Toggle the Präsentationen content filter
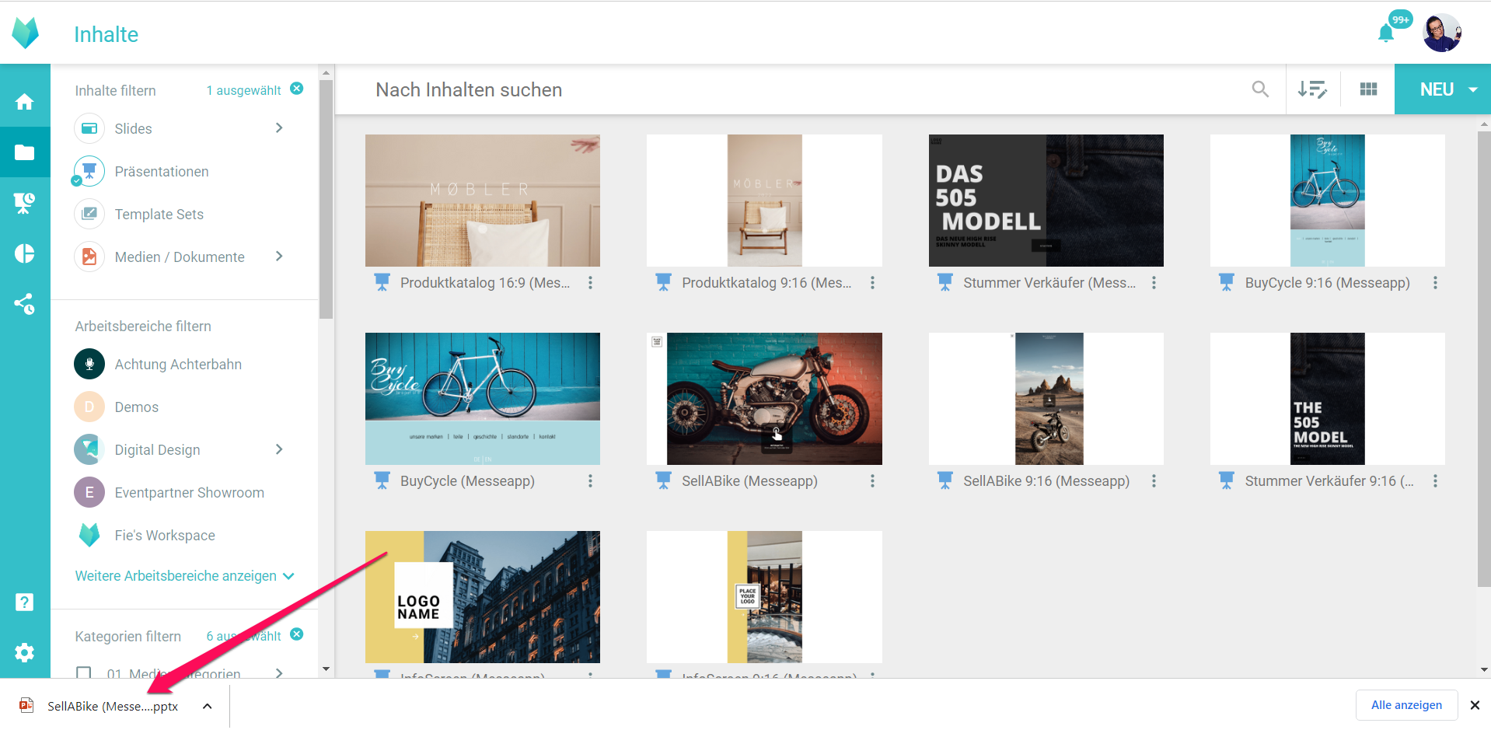1491x730 pixels. tap(141, 172)
